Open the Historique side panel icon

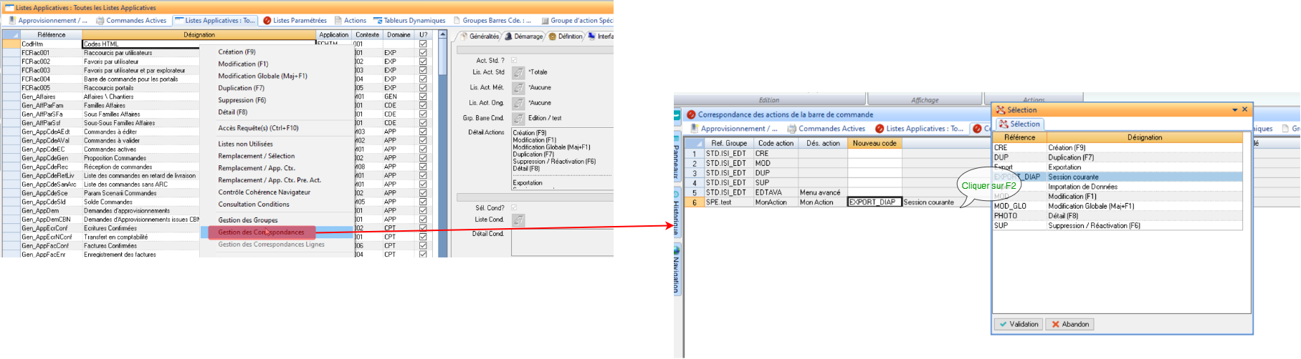point(677,195)
